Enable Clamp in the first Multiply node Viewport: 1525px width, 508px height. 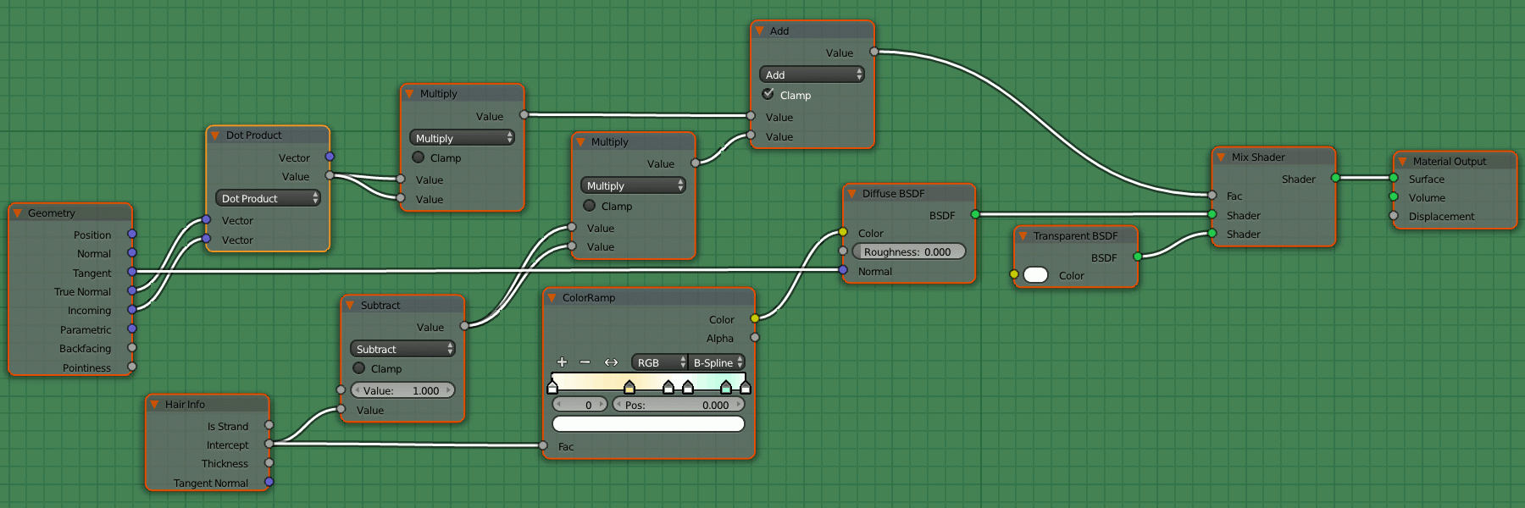tap(419, 157)
